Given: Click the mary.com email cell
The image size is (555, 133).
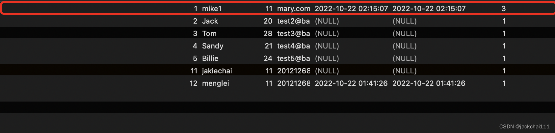Looking at the screenshot, I should point(294,9).
